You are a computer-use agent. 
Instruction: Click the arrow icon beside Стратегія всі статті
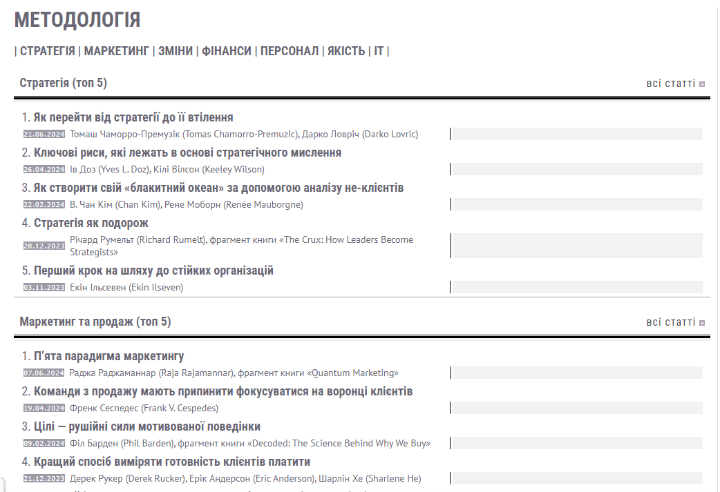point(701,84)
